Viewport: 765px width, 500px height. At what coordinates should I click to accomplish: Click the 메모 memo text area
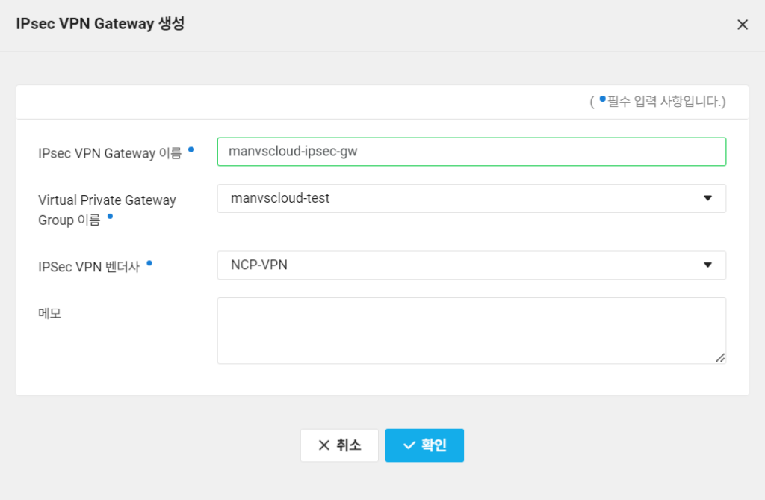[471, 330]
